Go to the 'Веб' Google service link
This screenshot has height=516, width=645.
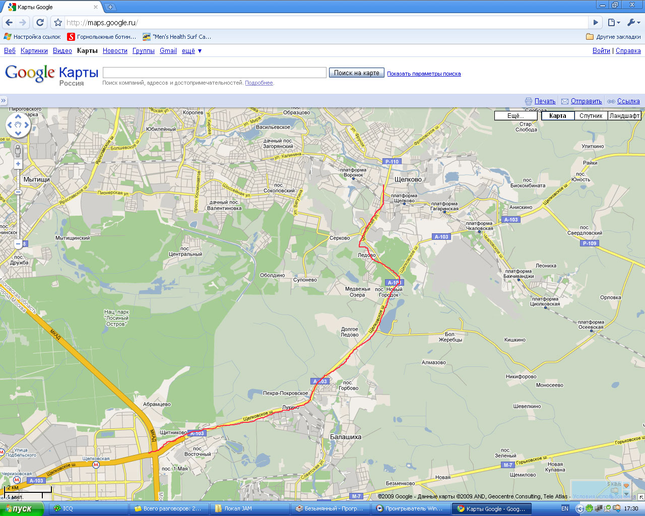[10, 51]
